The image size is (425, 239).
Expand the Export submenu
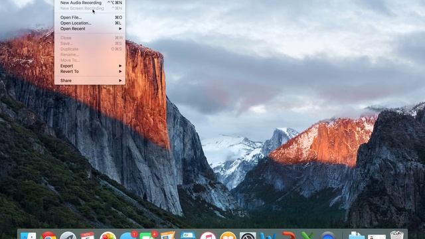[90, 66]
